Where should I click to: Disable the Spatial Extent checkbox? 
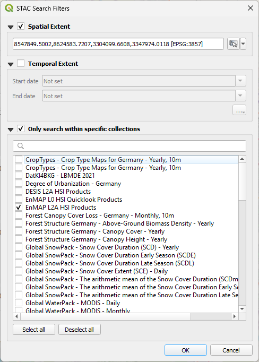point(21,27)
